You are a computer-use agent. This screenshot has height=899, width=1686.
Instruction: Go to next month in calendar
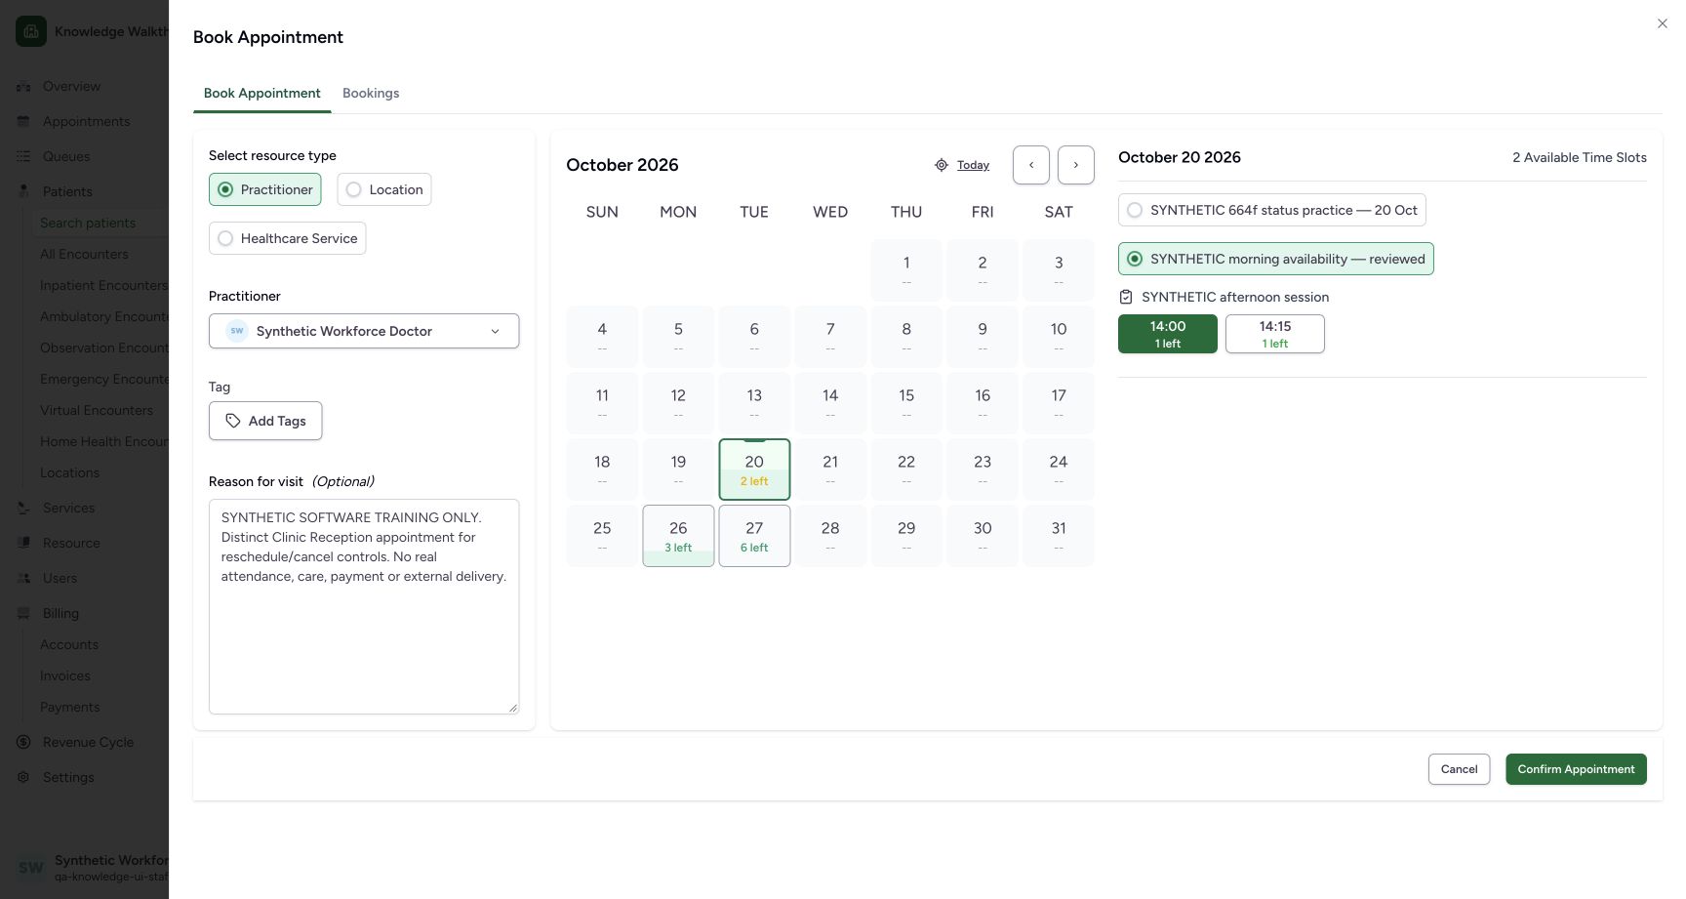pos(1076,165)
